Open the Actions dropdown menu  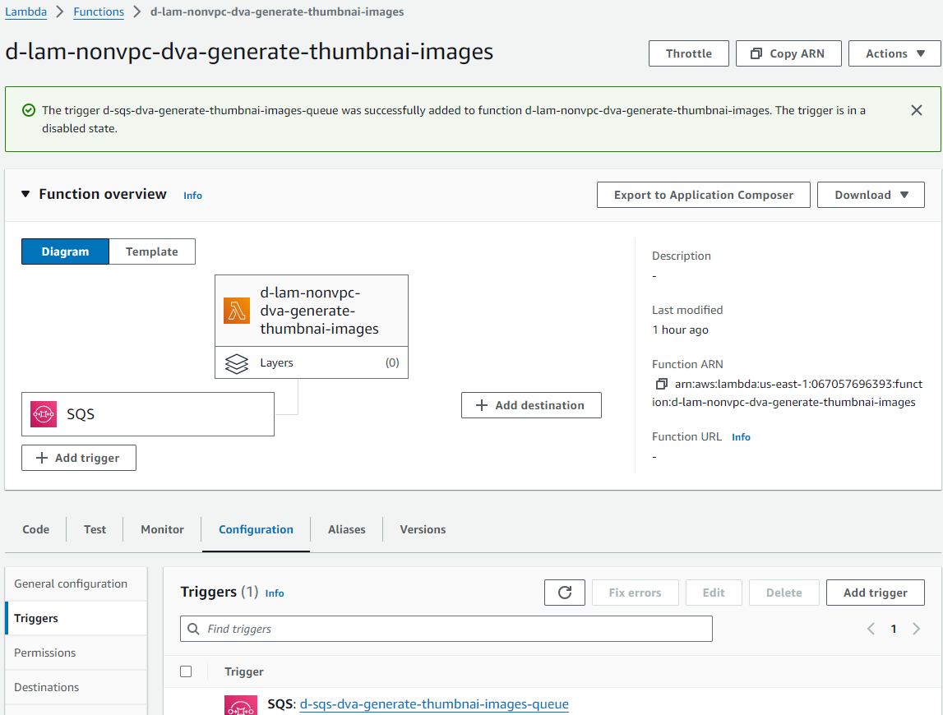(894, 53)
